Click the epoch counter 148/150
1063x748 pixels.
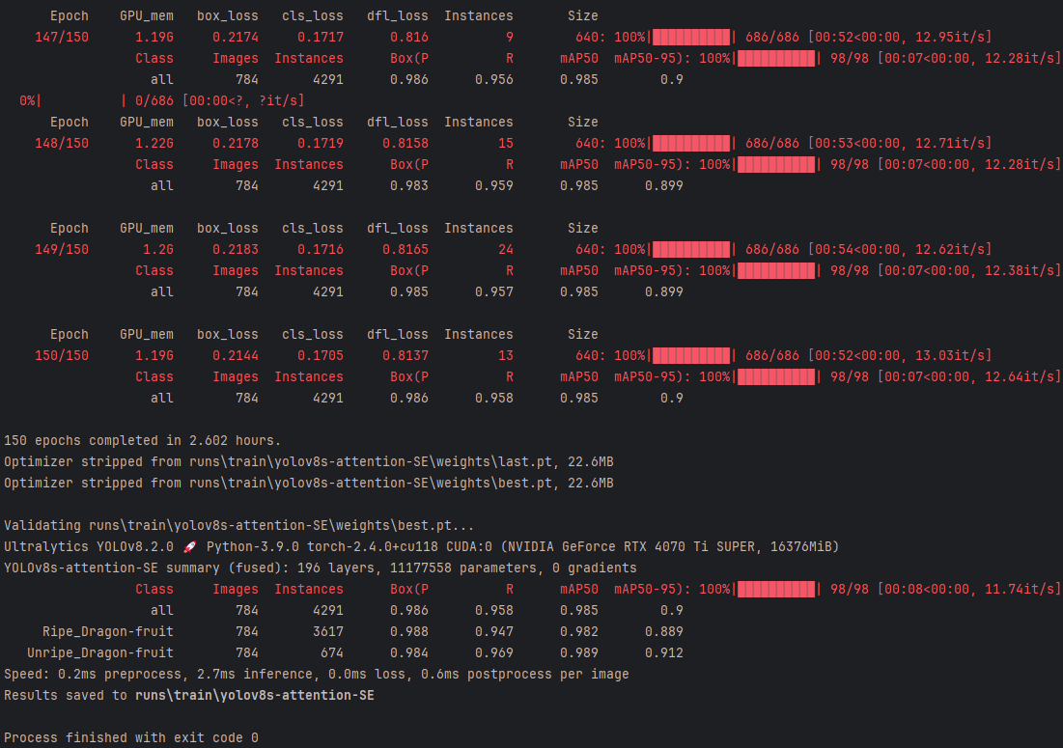click(x=62, y=144)
